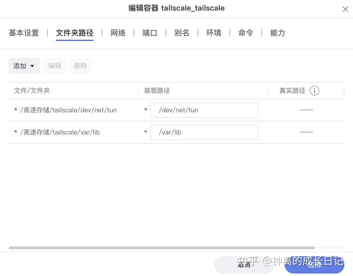Click the 取消 cancel button
The height and width of the screenshot is (276, 353).
click(244, 265)
